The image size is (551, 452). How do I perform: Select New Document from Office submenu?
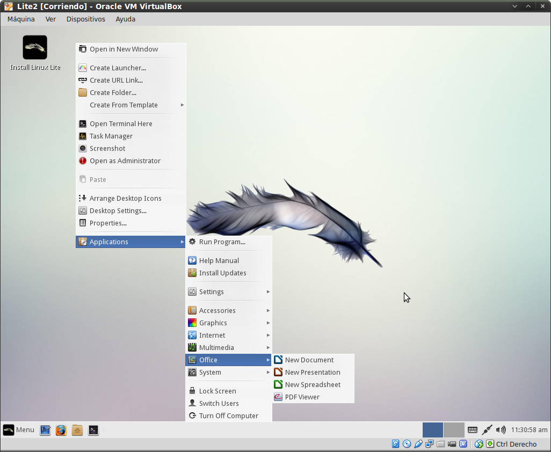click(x=309, y=360)
